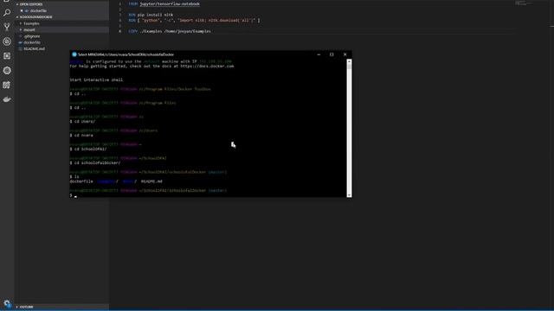Click the docs.docker.com URL in terminal
Screen dimensions: 554x311
(207, 67)
